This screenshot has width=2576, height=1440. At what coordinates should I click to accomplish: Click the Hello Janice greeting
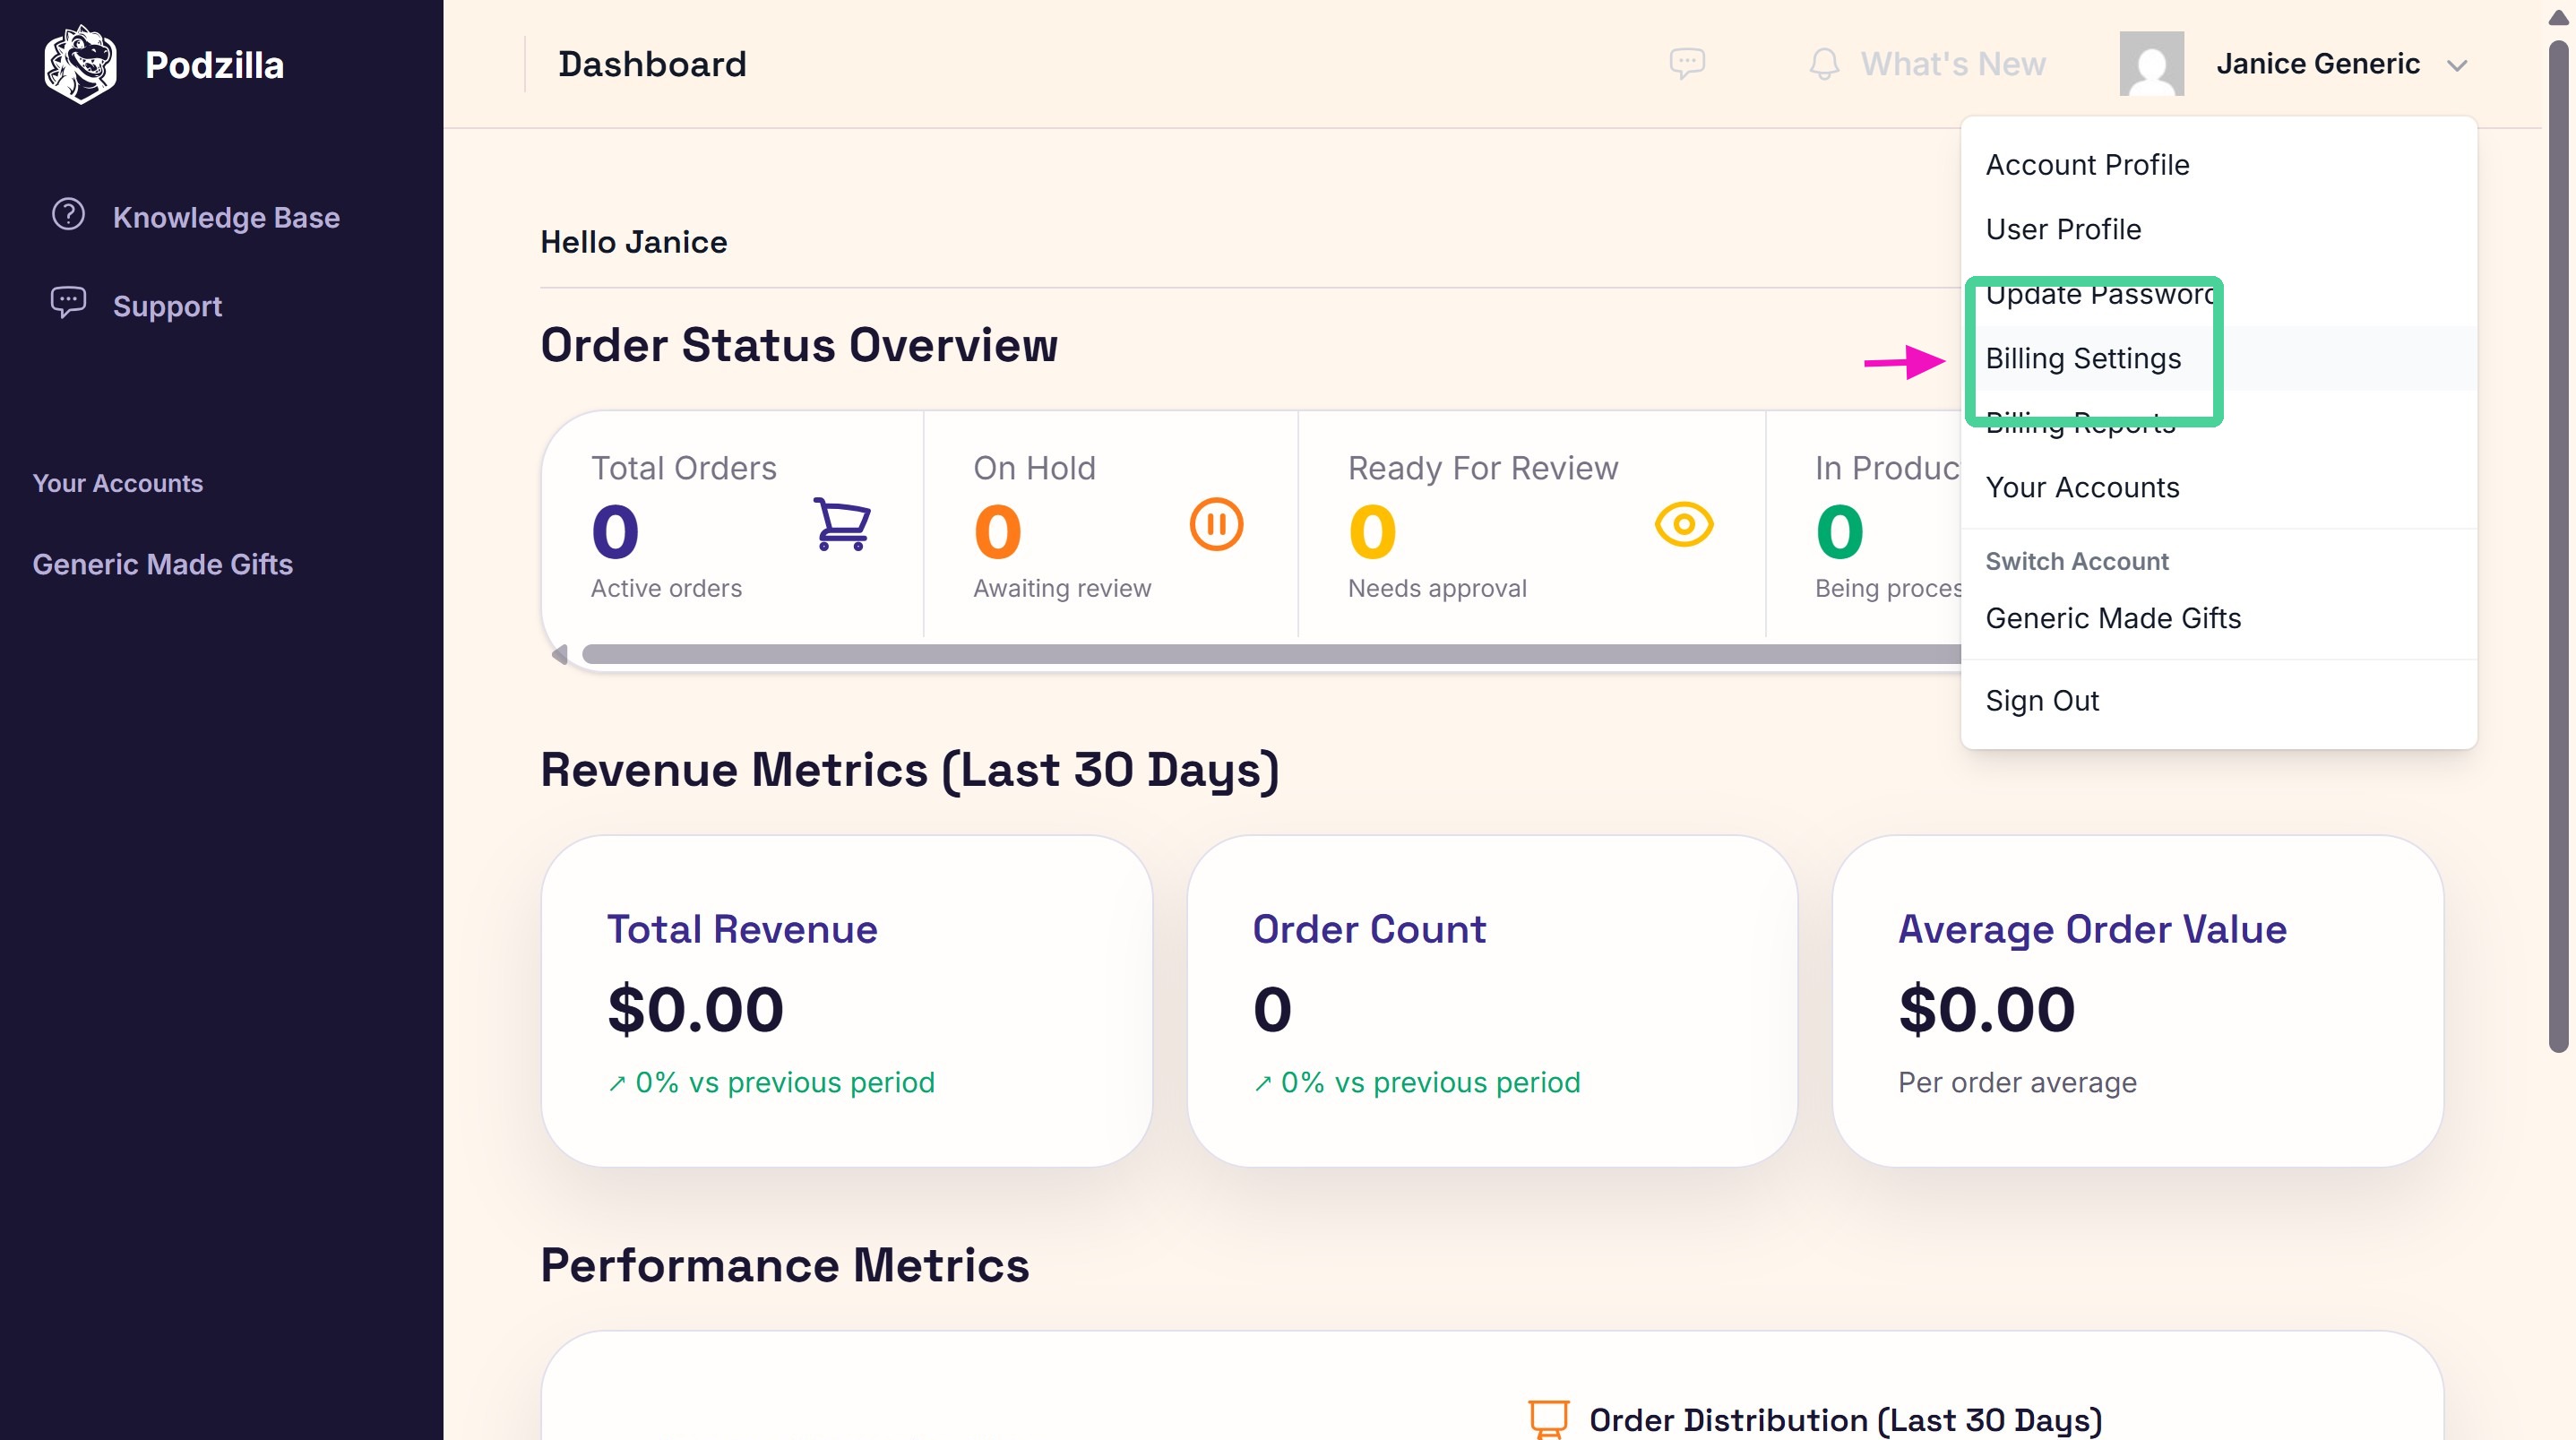click(634, 242)
